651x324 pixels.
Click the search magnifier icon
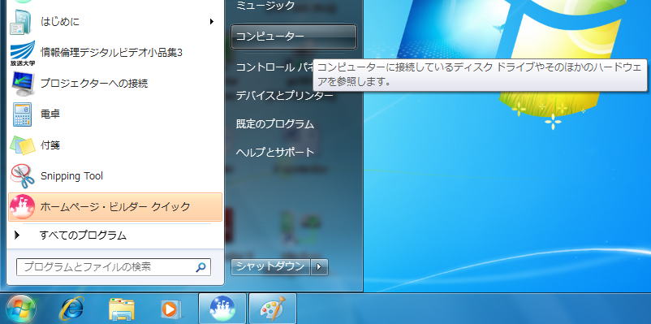200,267
